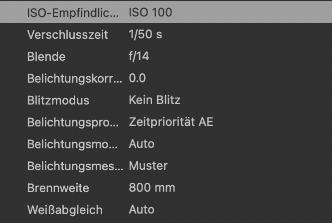Click the 800 mm focal length value
Image resolution: width=332 pixels, height=223 pixels.
pyautogui.click(x=152, y=188)
